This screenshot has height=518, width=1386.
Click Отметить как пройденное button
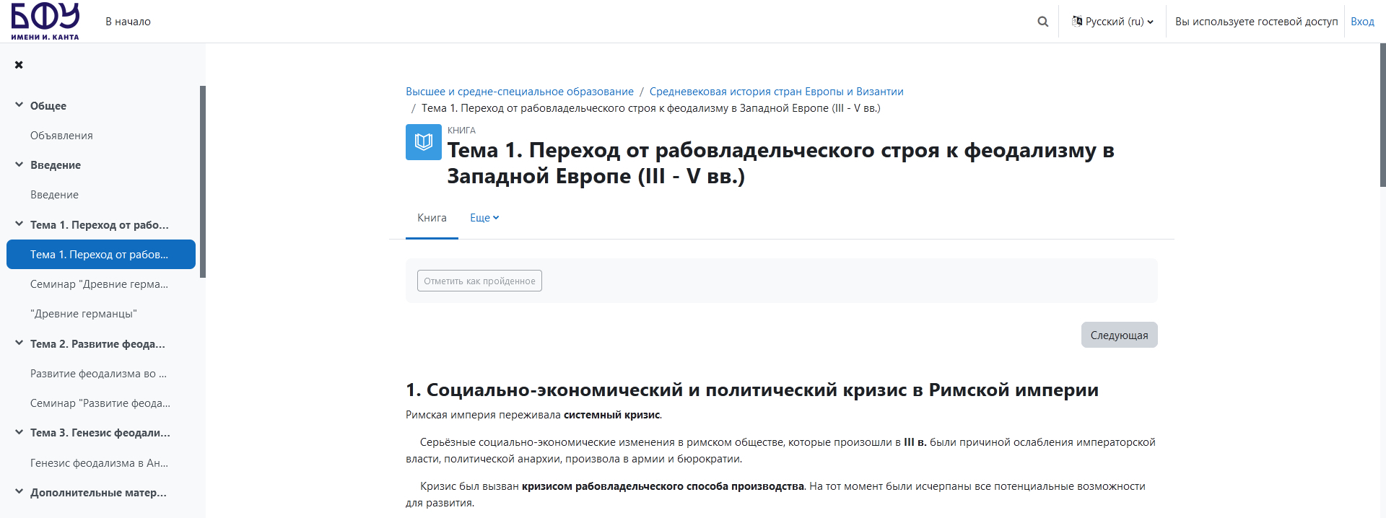[479, 281]
